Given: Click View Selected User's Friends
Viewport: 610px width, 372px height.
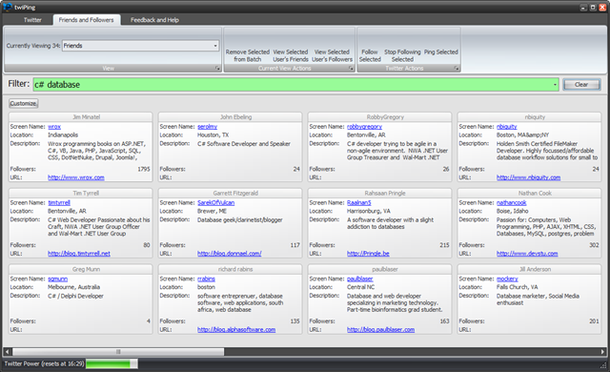Looking at the screenshot, I should [x=291, y=55].
